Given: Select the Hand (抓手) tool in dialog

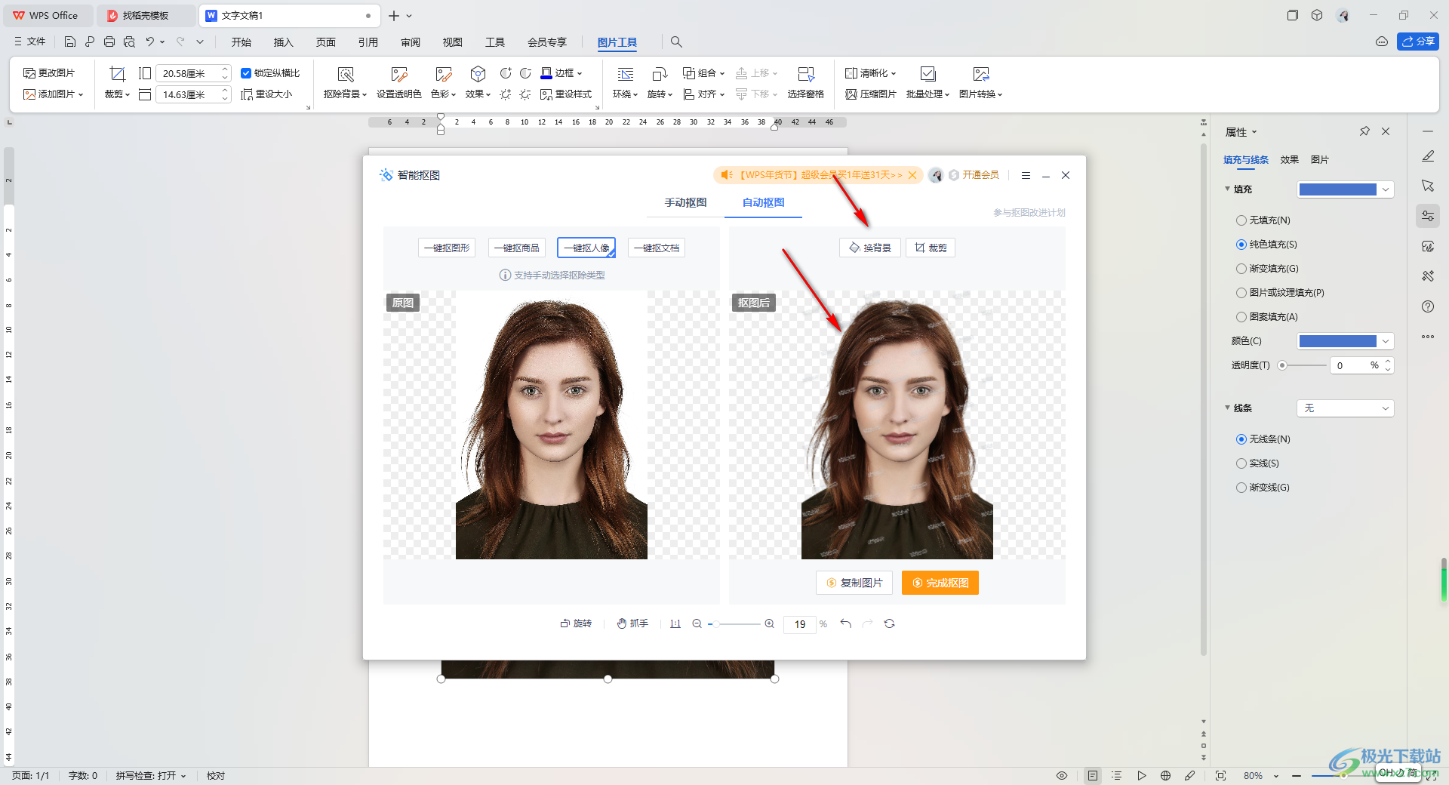Looking at the screenshot, I should [632, 623].
